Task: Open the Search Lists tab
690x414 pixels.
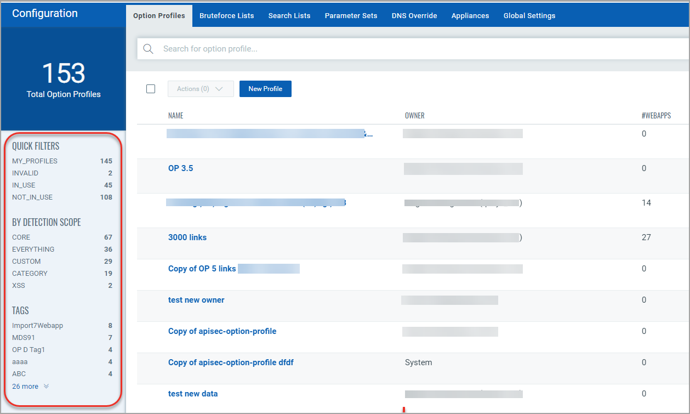Action: click(x=289, y=16)
